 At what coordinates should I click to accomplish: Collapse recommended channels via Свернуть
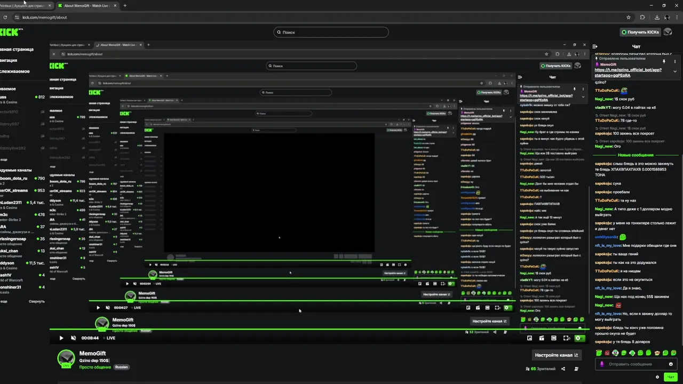(37, 301)
